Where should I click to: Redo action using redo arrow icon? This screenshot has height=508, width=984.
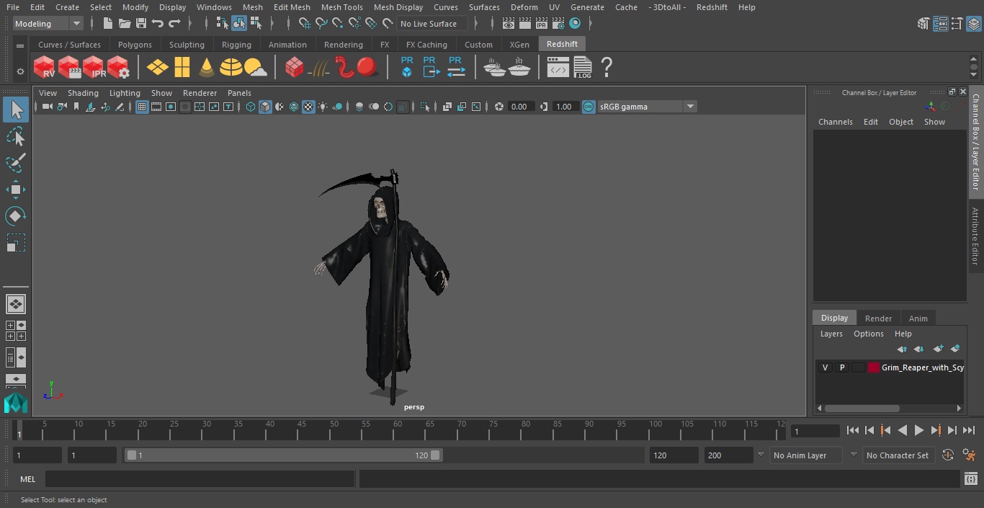click(174, 24)
